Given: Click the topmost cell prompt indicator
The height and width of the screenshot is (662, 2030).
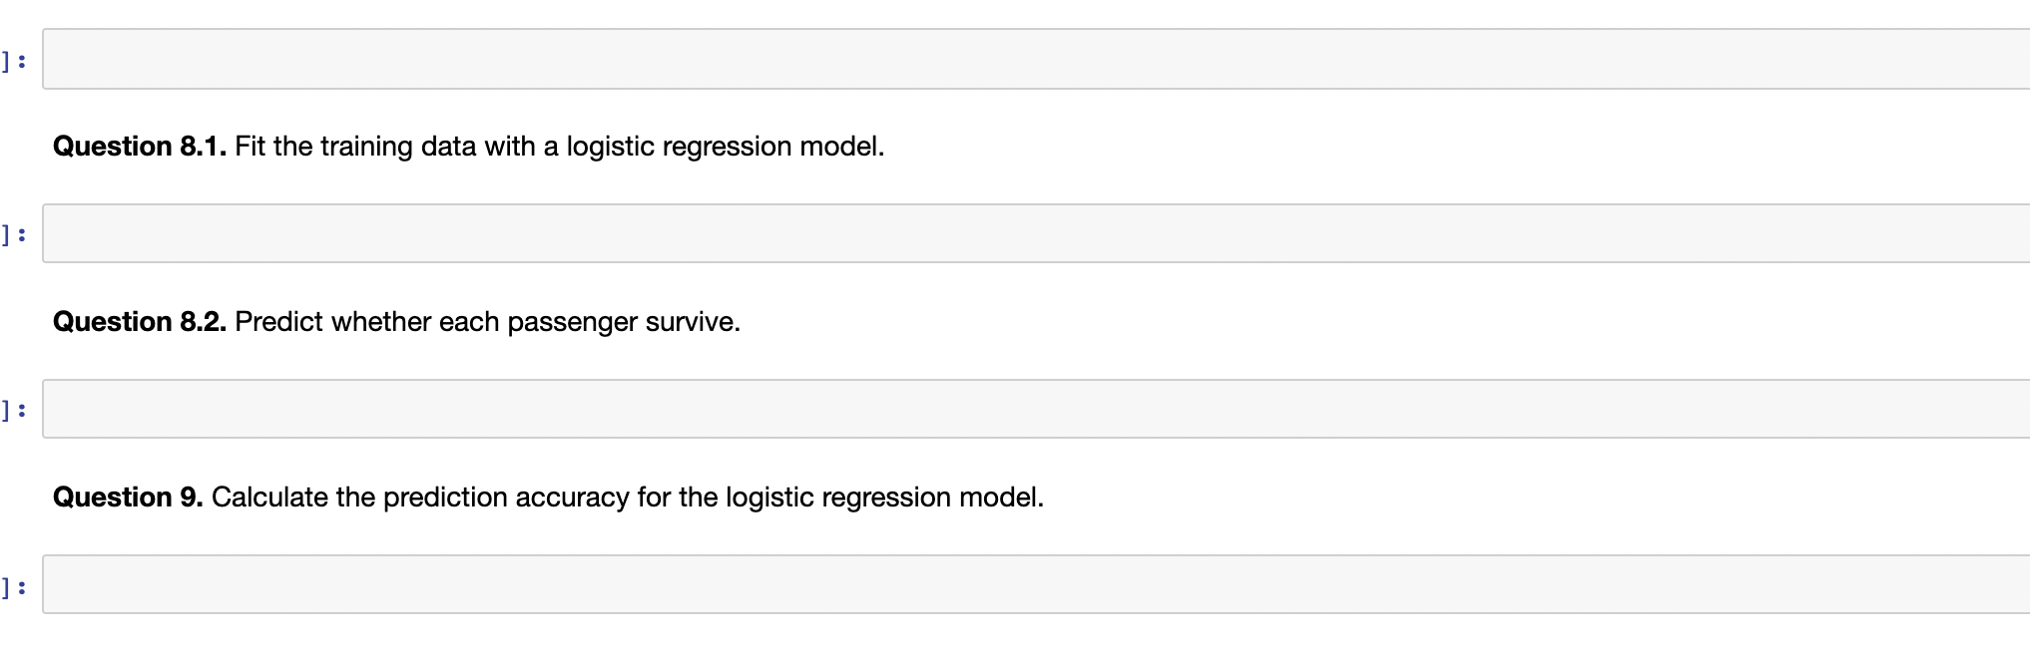Looking at the screenshot, I should pos(13,62).
